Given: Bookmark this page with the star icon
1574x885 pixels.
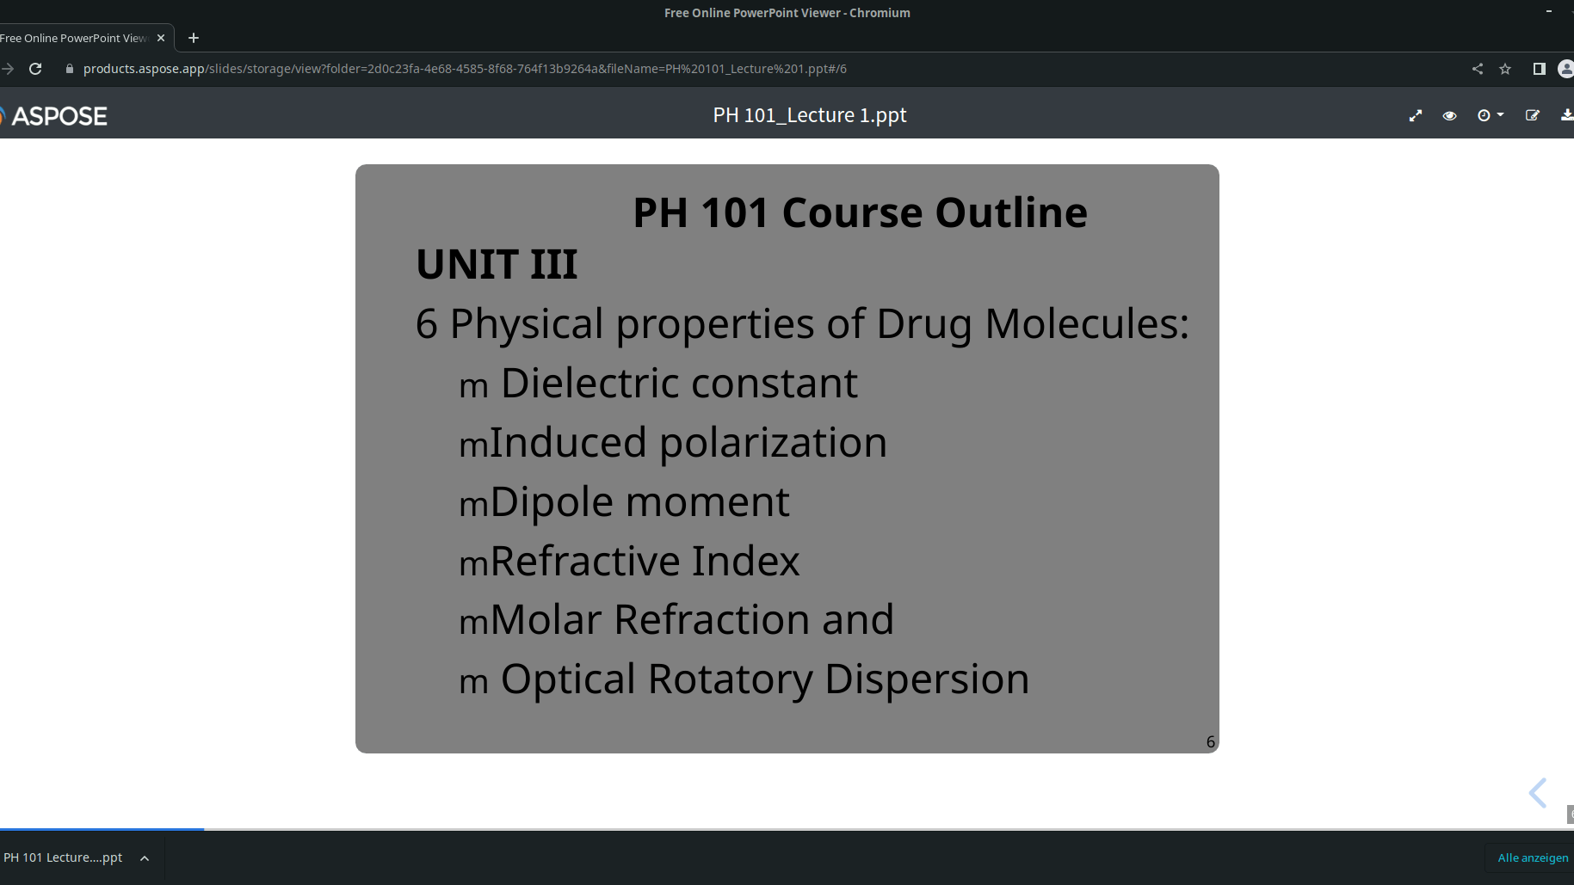Looking at the screenshot, I should pyautogui.click(x=1505, y=69).
